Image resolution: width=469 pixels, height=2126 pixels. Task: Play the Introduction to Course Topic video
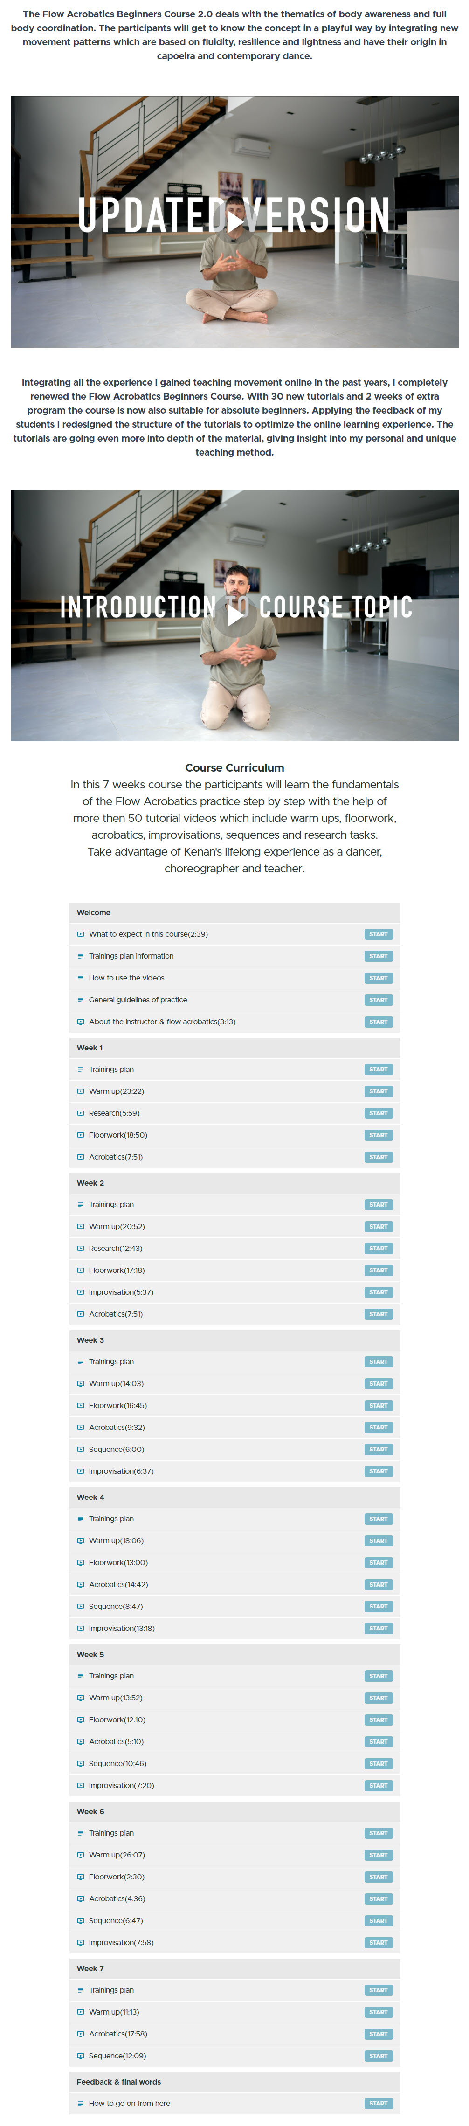click(235, 615)
